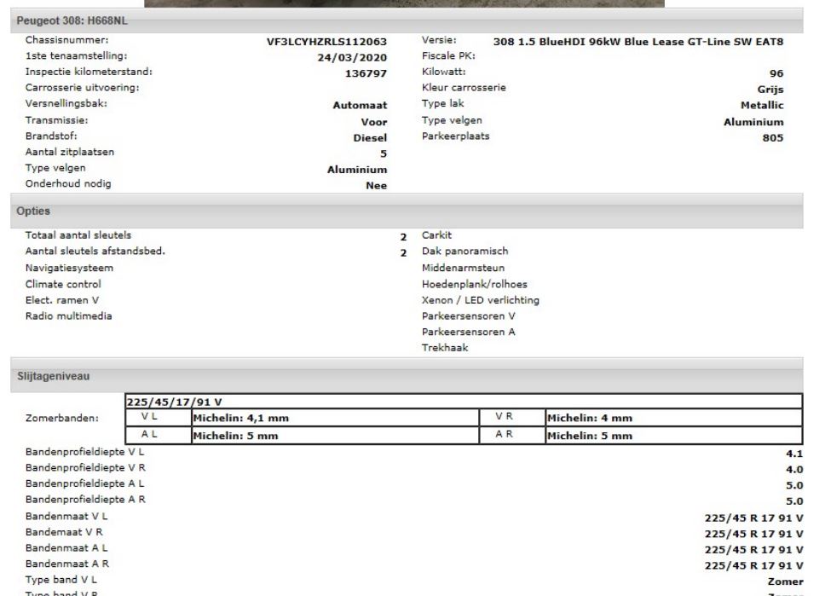Click the Xenon / LED verlichting option
Image resolution: width=831 pixels, height=596 pixels.
(x=480, y=300)
